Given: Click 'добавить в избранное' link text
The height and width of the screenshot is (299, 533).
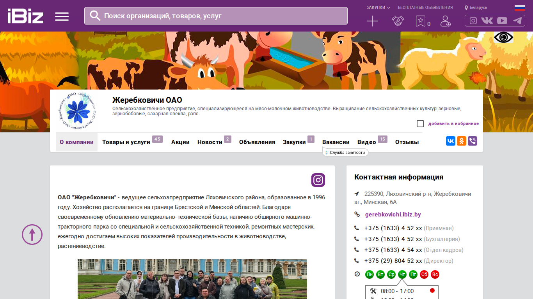Looking at the screenshot, I should [453, 124].
